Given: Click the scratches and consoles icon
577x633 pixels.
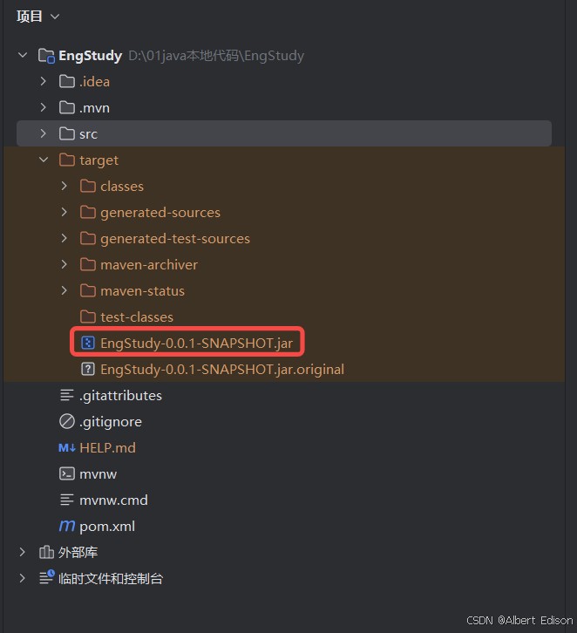Looking at the screenshot, I should click(x=47, y=577).
